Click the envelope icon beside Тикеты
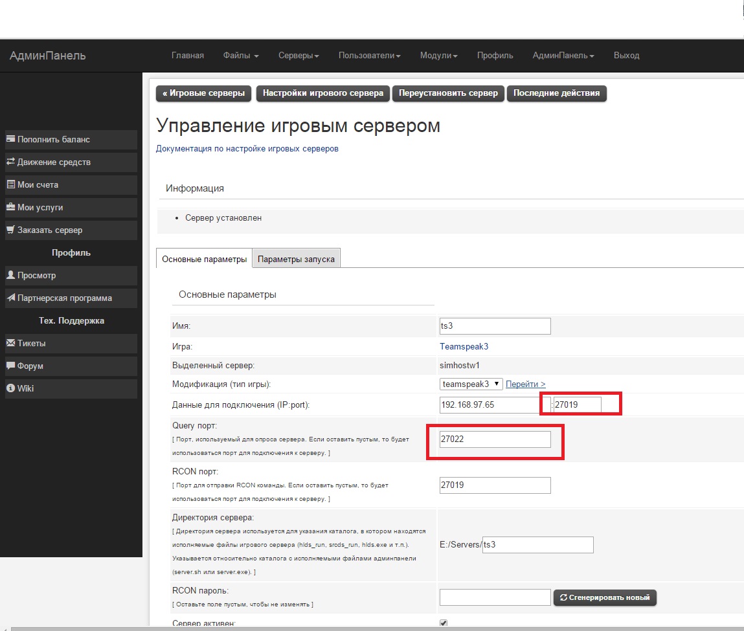 pyautogui.click(x=10, y=343)
